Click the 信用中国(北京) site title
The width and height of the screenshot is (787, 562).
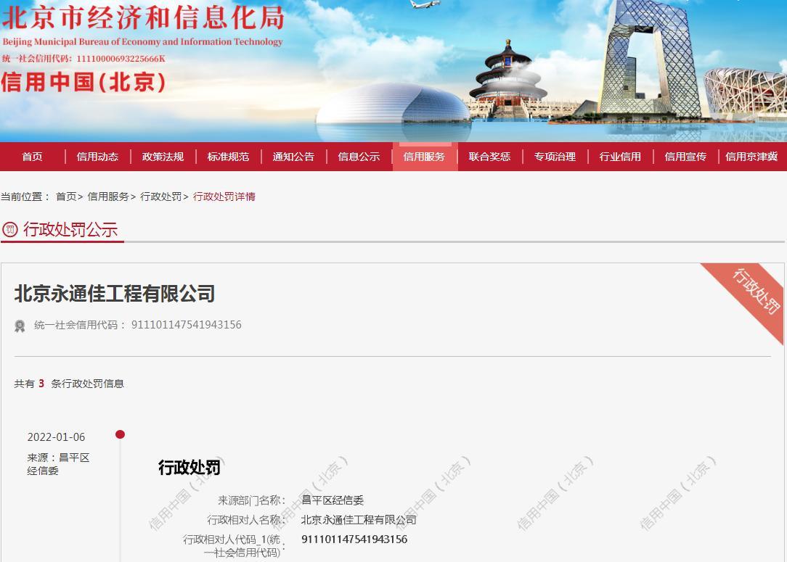pos(83,82)
